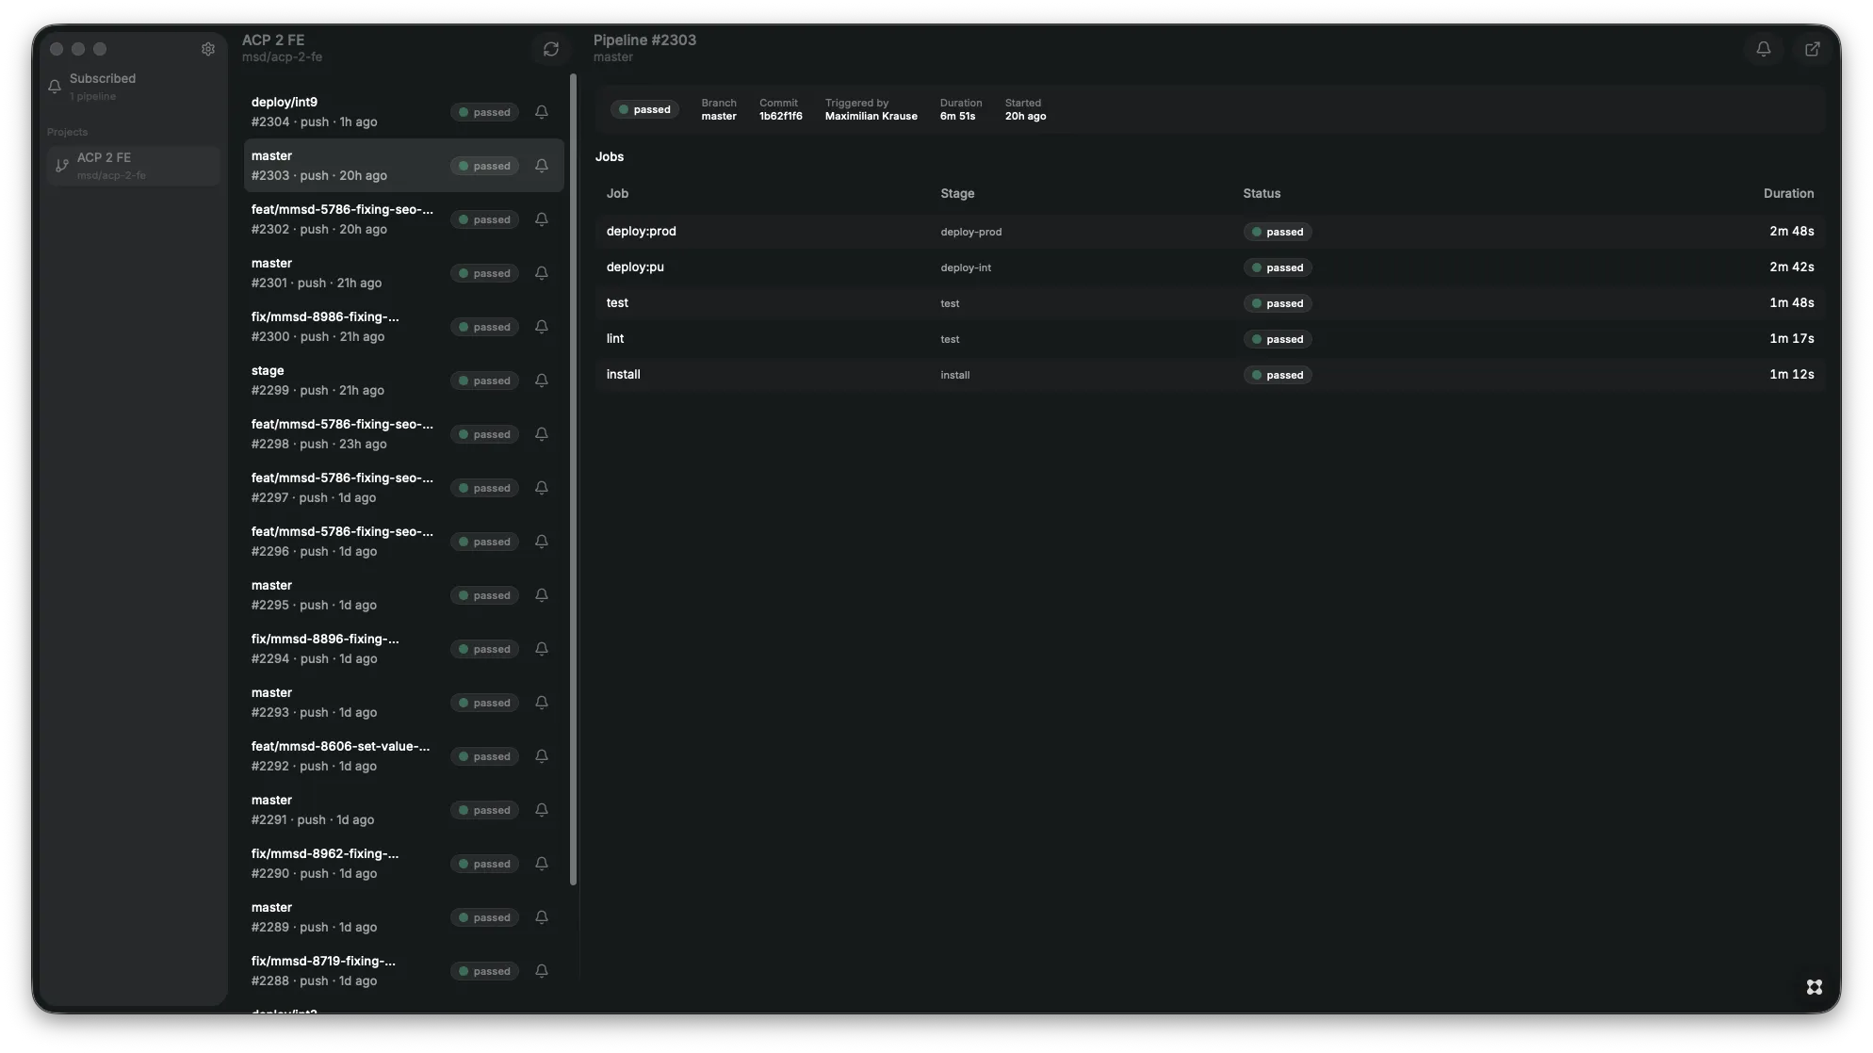The width and height of the screenshot is (1873, 1053).
Task: Click the Status column header
Action: pos(1262,194)
